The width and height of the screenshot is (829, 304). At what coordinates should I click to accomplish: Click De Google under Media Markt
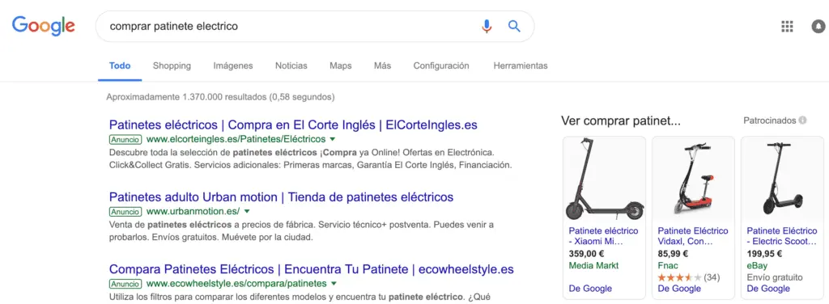[x=590, y=289]
